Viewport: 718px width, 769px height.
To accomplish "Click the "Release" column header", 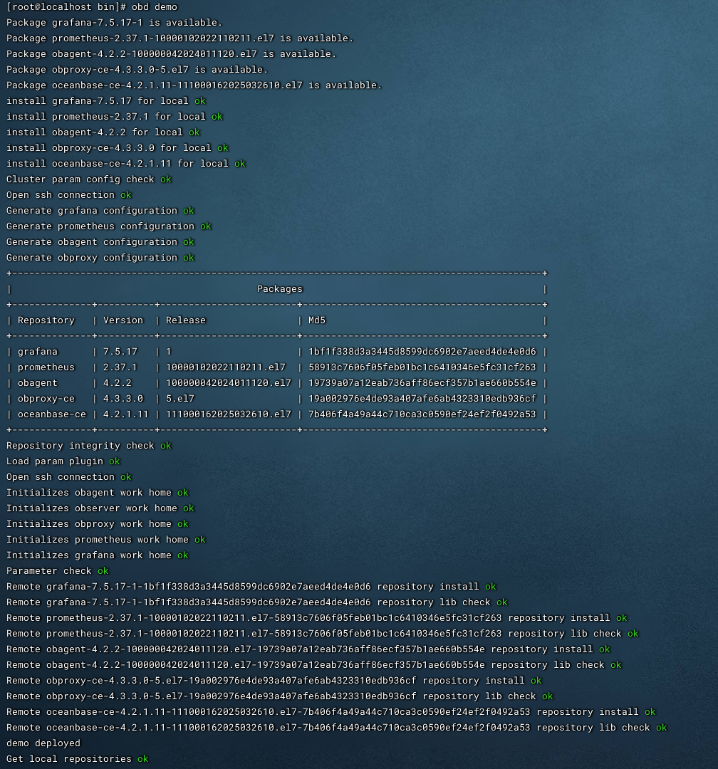I will (185, 320).
